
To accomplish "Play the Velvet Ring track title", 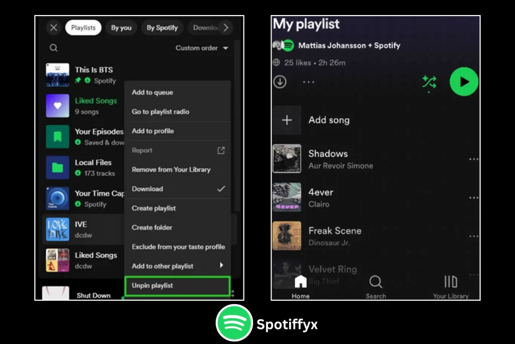I will pyautogui.click(x=332, y=269).
